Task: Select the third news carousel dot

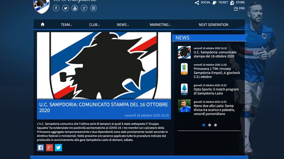Action: click(x=215, y=125)
